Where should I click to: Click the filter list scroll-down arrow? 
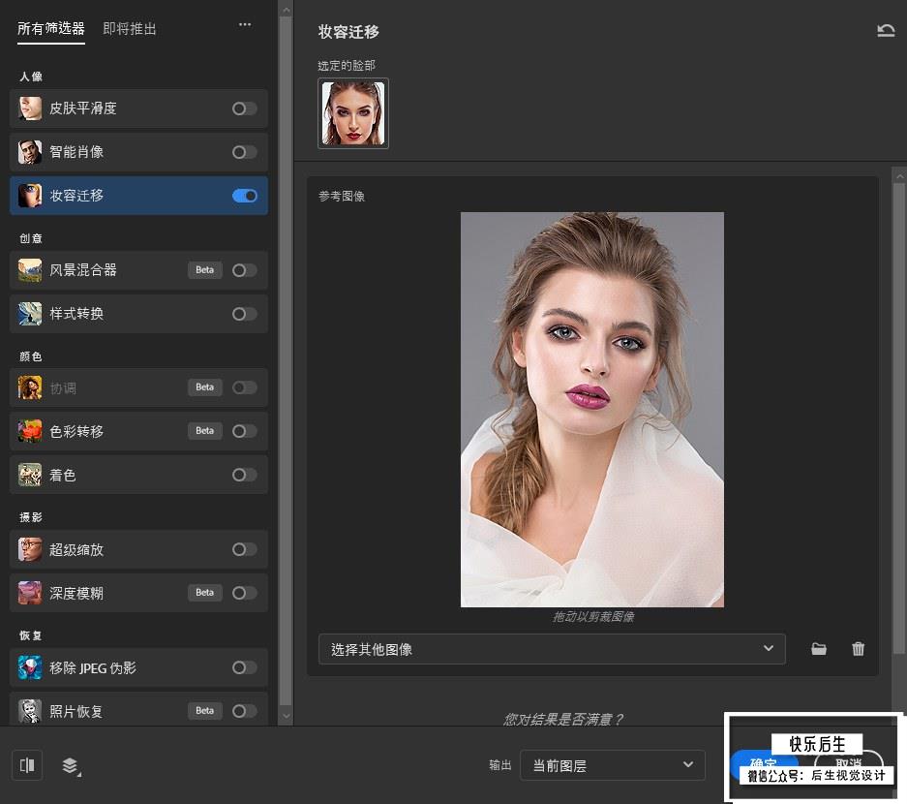(286, 716)
